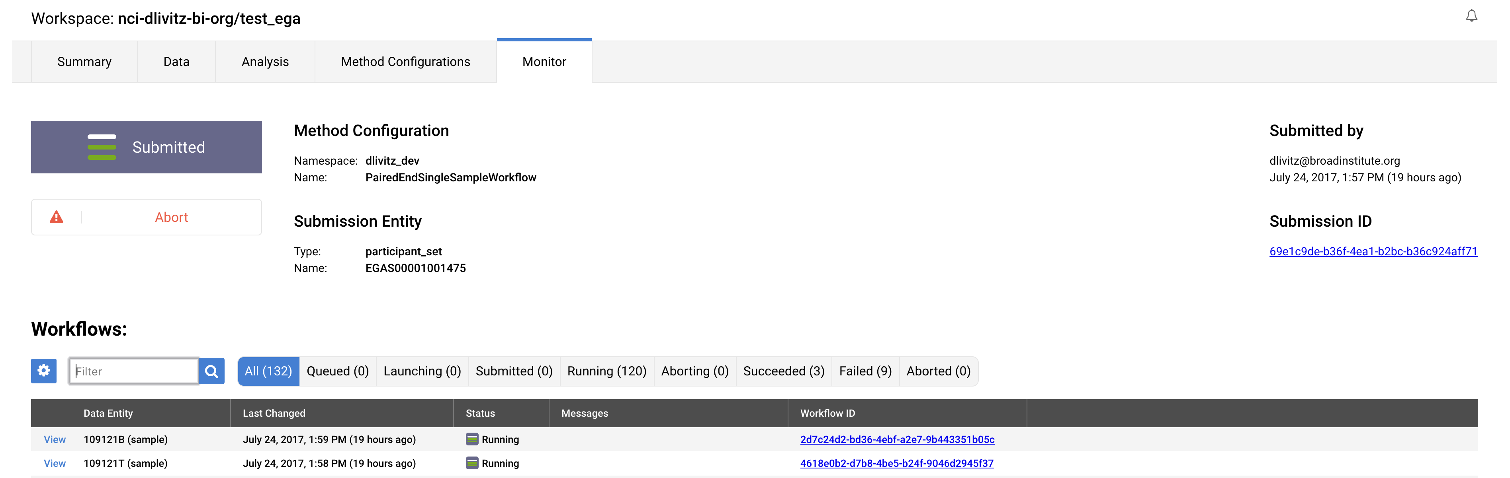Open table column settings gear
This screenshot has width=1510, height=478.
coord(44,371)
